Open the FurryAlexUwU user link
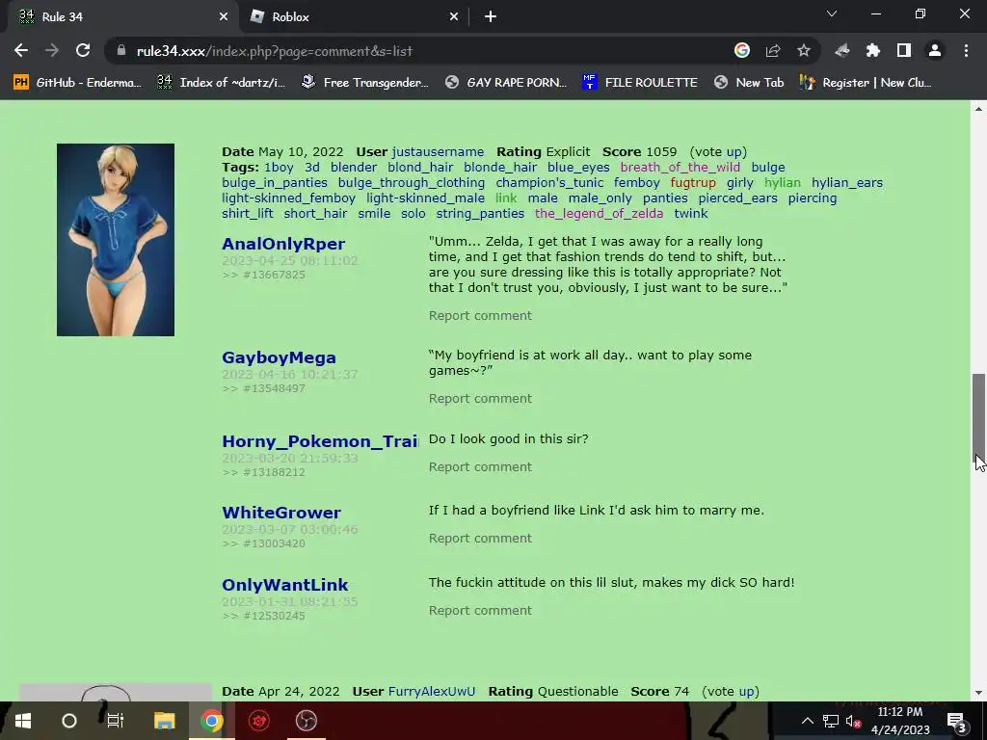 432,691
